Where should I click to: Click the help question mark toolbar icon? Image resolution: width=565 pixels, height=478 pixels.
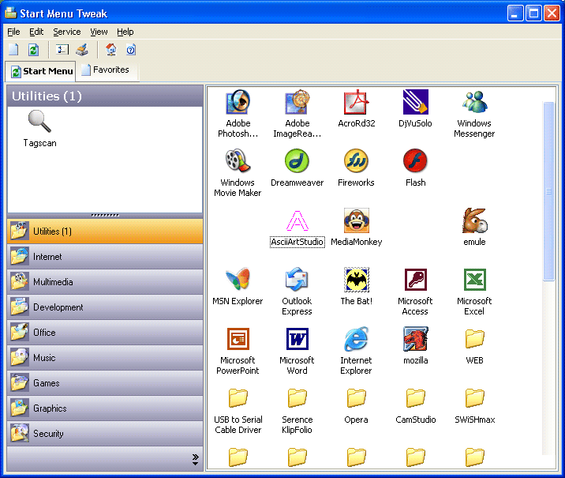130,50
